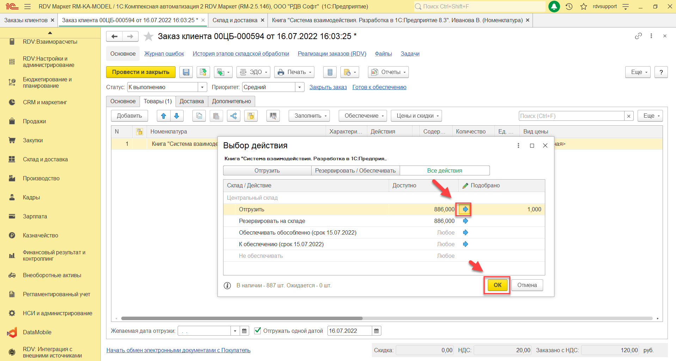Toggle Отгружать одной датой checkbox
Screen dimensions: 676x361
tap(258, 331)
